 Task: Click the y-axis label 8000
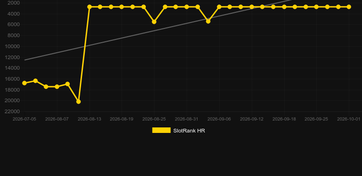tap(14, 36)
